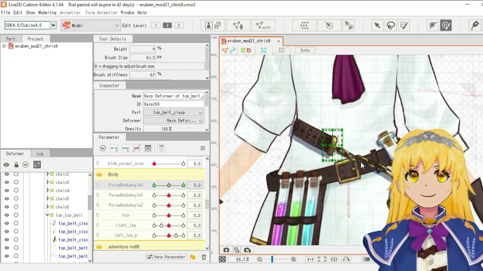Collapse the top_top_belt deformer node
The height and width of the screenshot is (271, 483).
[x=47, y=215]
